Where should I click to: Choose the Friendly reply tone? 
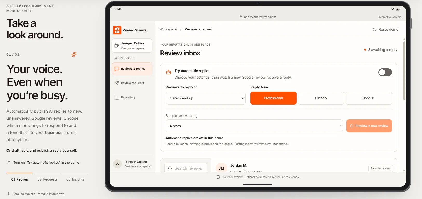pos(321,98)
